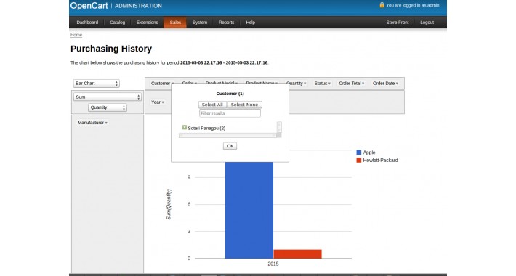
Task: Open the Quantity value dropdown
Action: click(x=108, y=107)
